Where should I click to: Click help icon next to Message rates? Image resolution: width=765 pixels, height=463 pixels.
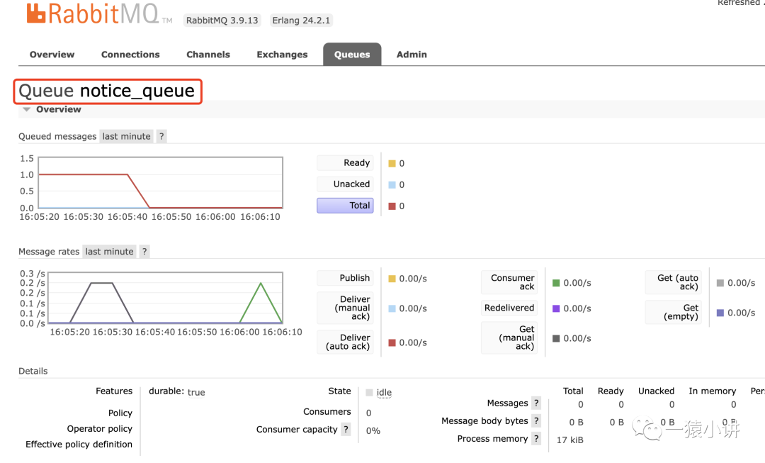tap(144, 252)
